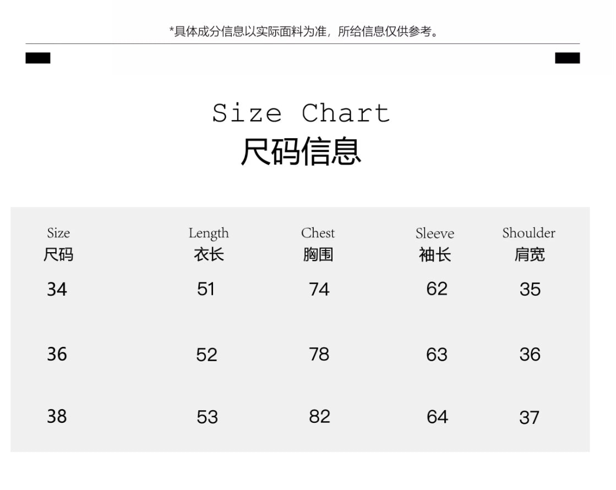Select size 34 row label
The width and height of the screenshot is (616, 490).
[x=57, y=289]
